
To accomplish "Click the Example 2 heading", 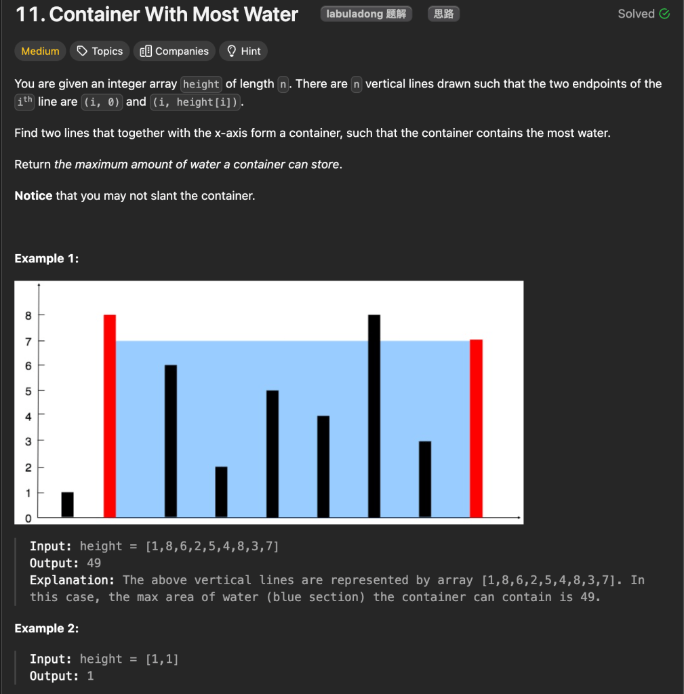I will pyautogui.click(x=46, y=629).
